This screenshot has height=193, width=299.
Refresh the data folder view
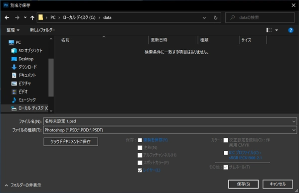coord(215,18)
